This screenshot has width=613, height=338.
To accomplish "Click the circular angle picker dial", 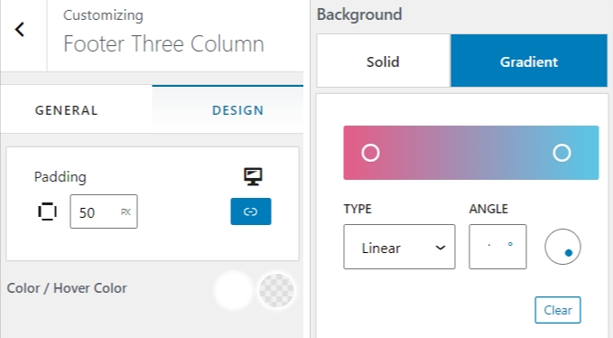I will [x=562, y=247].
